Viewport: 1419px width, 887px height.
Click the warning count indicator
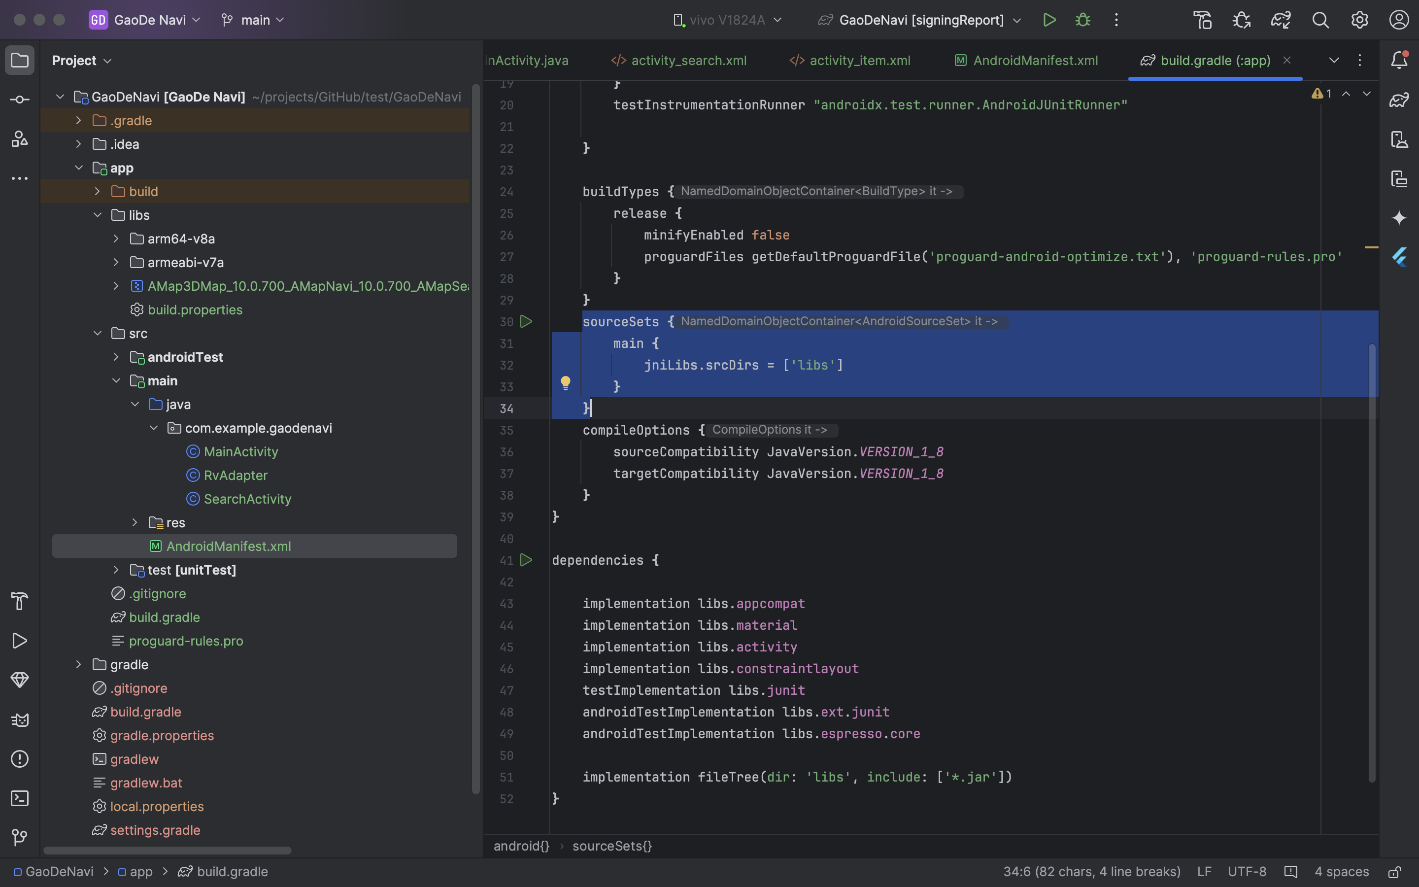coord(1321,94)
